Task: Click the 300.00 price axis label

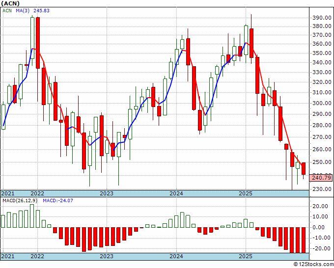Action: pos(322,103)
